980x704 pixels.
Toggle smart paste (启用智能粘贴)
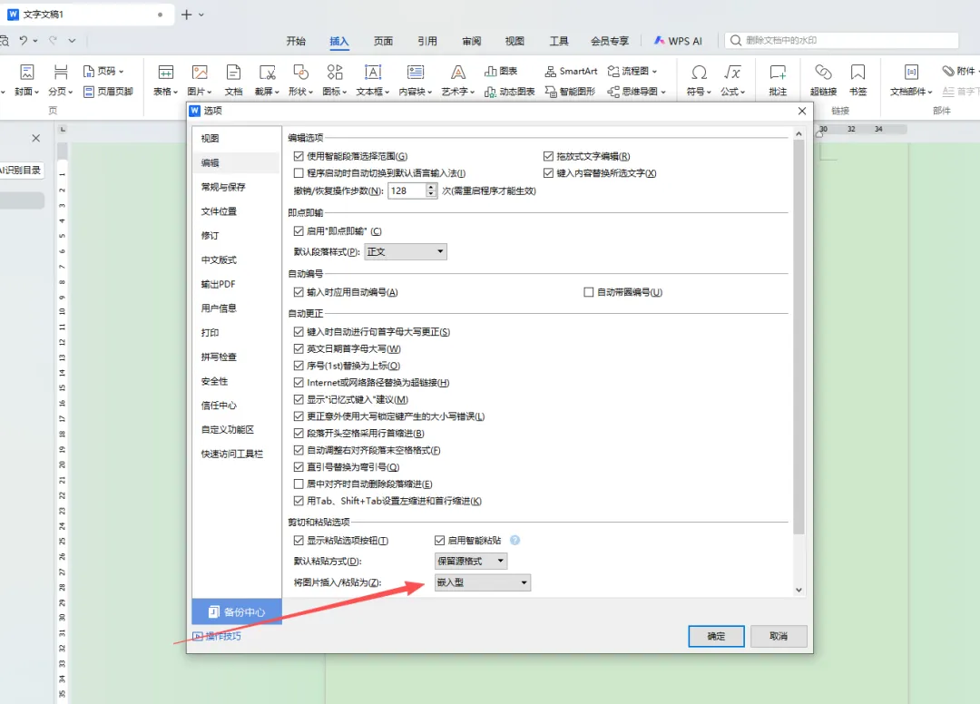point(439,541)
